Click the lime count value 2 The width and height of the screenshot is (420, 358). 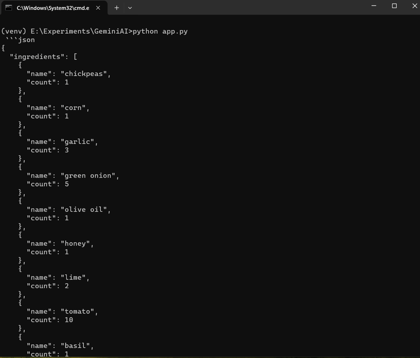pos(67,286)
